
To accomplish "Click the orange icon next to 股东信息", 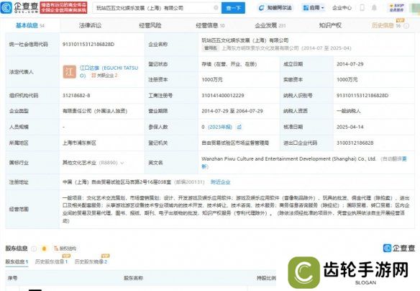I will click(x=44, y=249).
